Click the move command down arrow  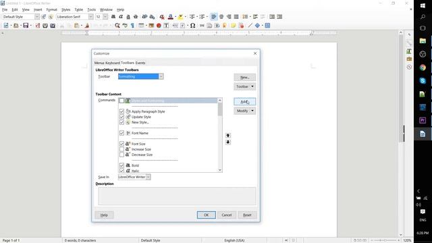pyautogui.click(x=228, y=142)
